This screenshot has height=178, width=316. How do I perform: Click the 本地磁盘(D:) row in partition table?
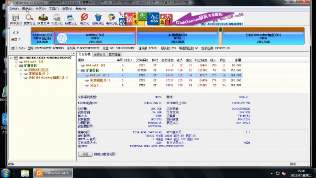tap(160, 80)
